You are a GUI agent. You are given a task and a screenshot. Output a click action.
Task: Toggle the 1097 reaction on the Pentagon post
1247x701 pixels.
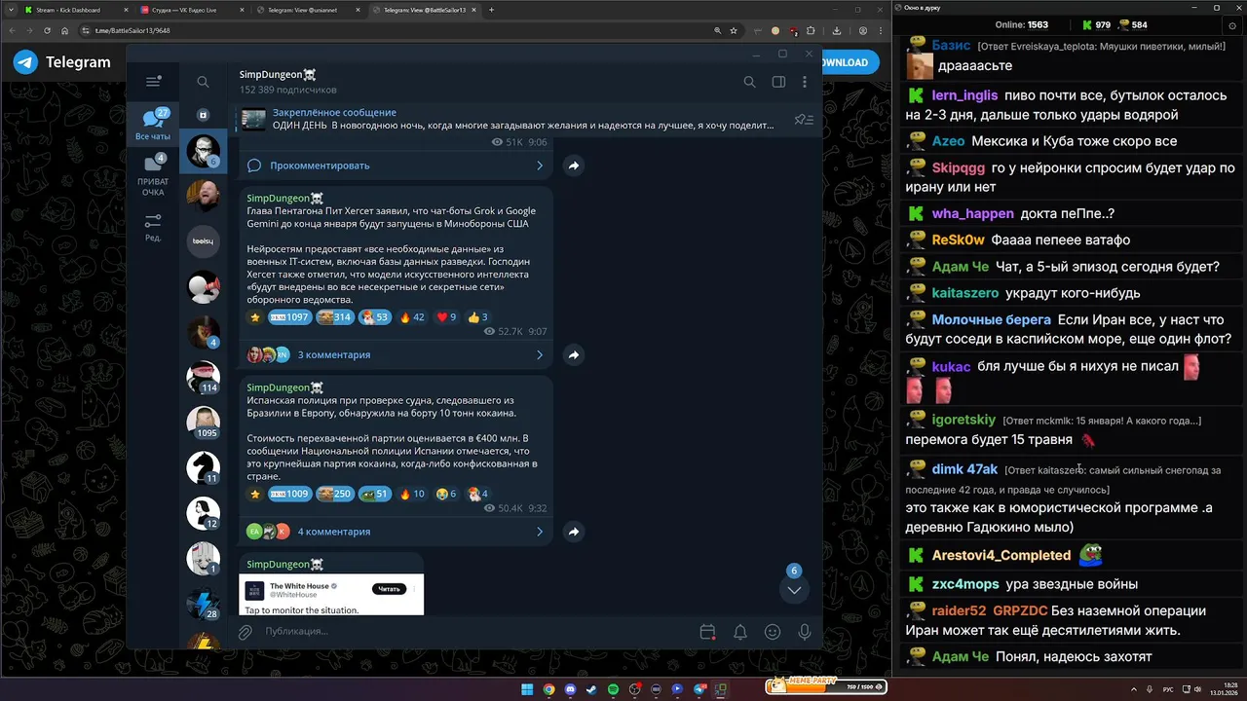coord(289,317)
